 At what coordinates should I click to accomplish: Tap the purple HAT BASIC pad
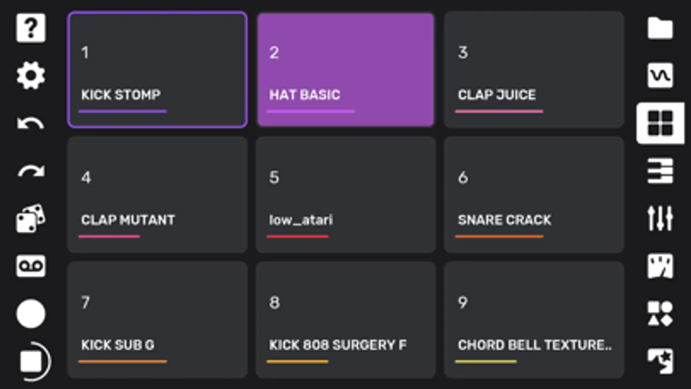click(346, 70)
